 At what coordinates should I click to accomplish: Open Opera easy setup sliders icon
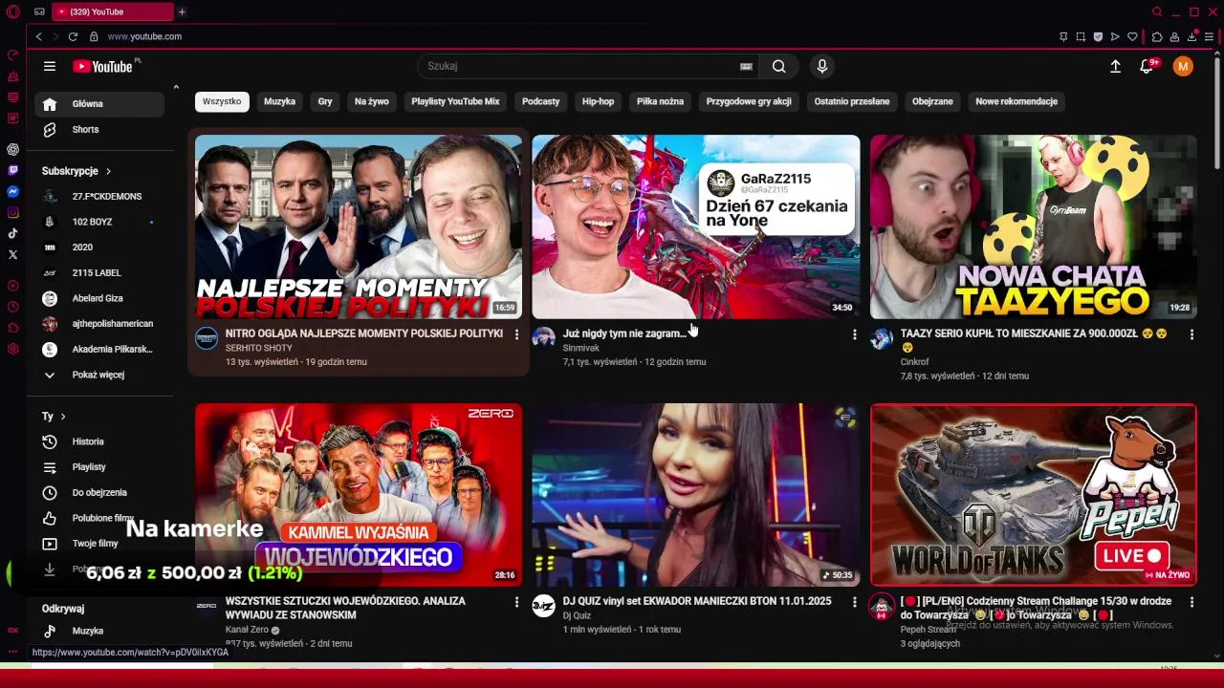(x=1209, y=36)
